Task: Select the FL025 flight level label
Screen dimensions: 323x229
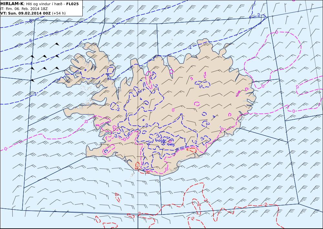Action: point(72,4)
